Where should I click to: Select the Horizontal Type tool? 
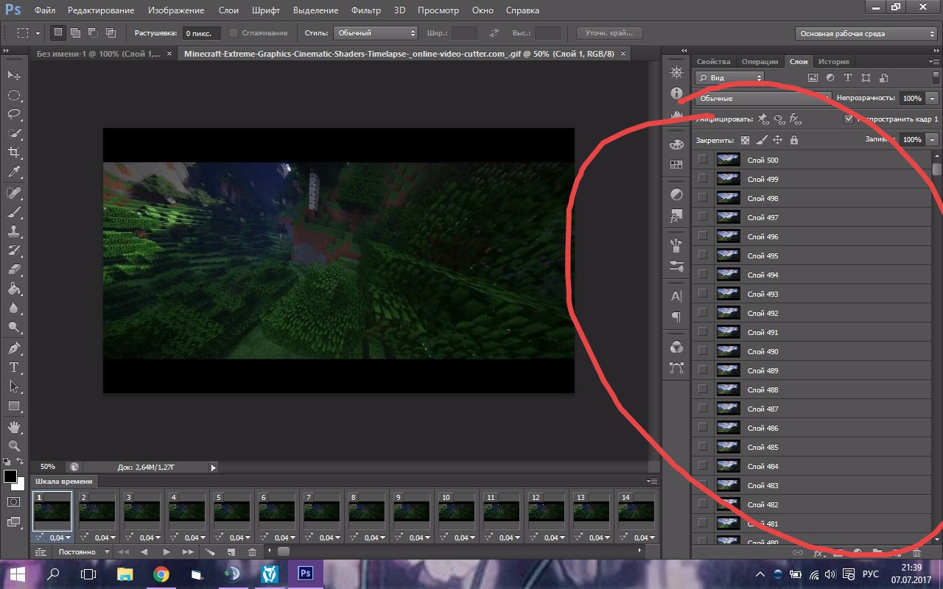point(14,367)
